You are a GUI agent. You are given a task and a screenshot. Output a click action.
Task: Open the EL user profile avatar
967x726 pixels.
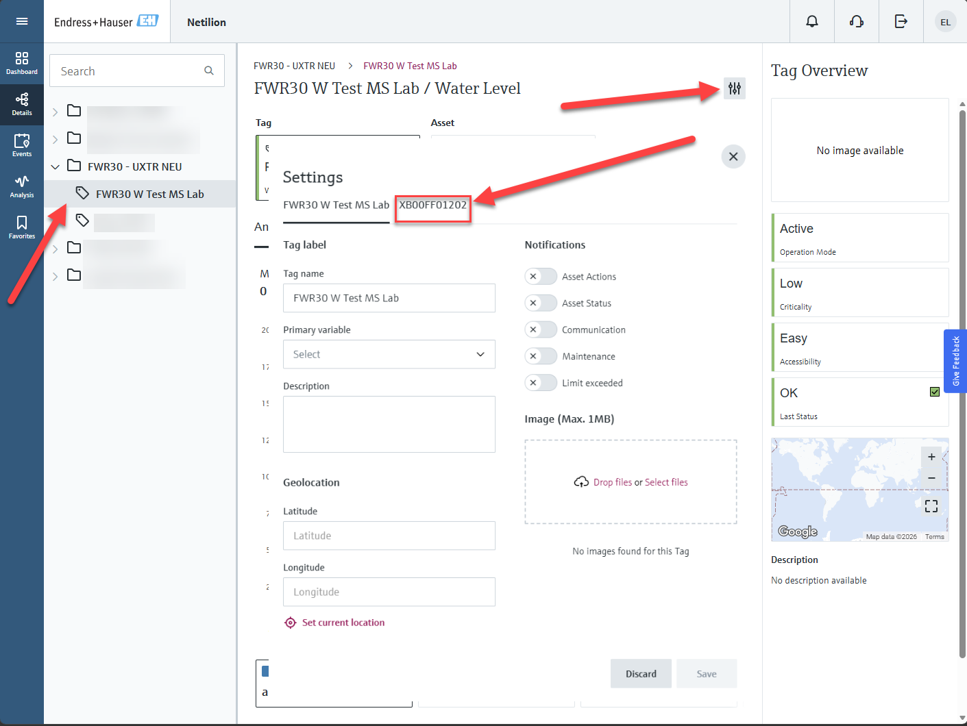pos(946,22)
